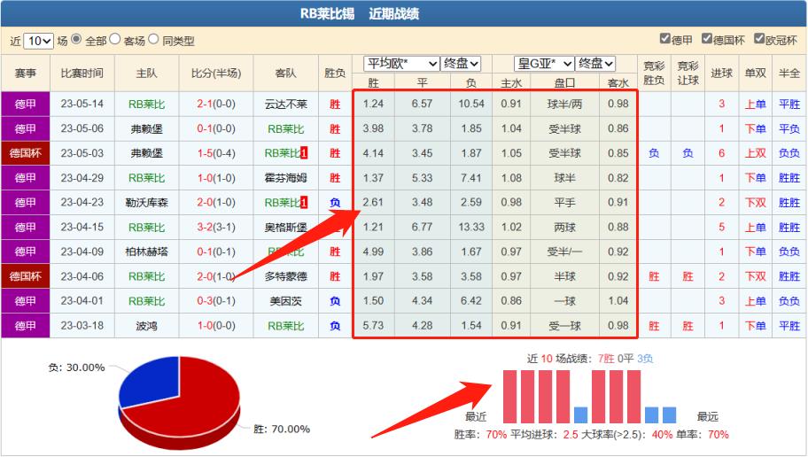Open away team 霍芬海姆
Image resolution: width=808 pixels, height=457 pixels.
coord(285,178)
